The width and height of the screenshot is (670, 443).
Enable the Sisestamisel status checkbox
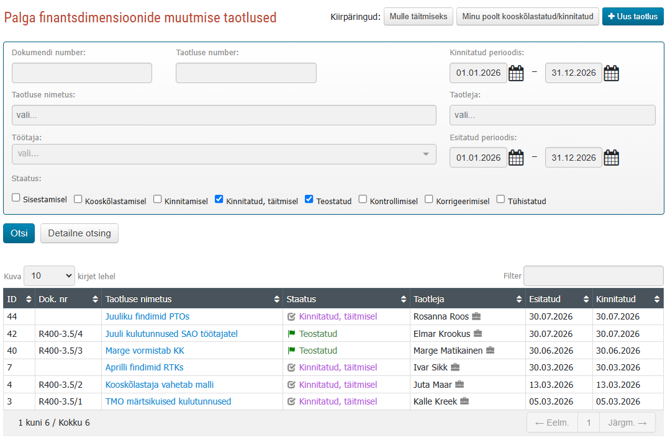coord(16,197)
